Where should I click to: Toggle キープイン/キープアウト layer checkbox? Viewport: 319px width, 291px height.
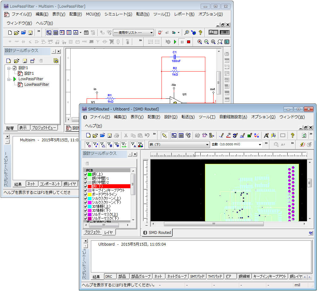tap(85, 191)
